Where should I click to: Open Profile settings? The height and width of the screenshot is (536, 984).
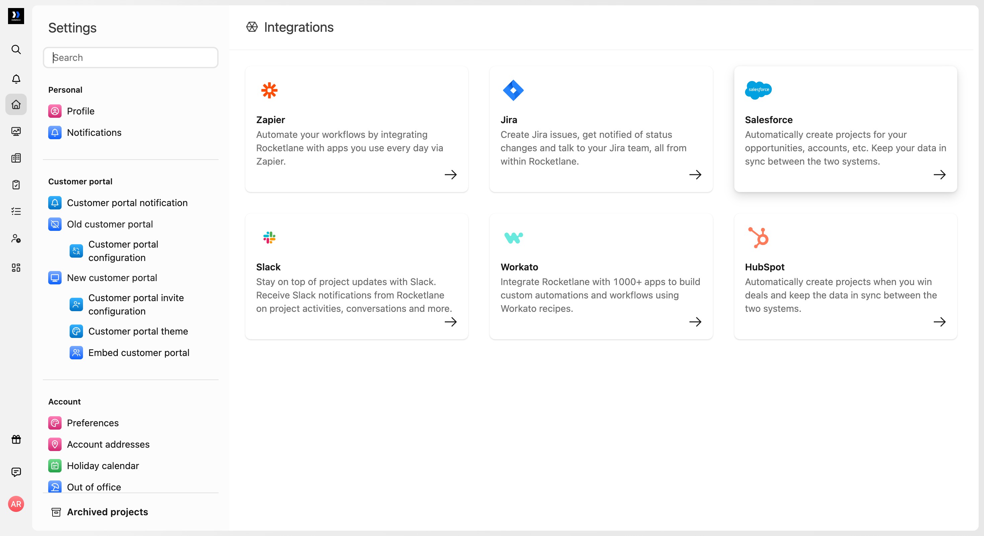71,111
